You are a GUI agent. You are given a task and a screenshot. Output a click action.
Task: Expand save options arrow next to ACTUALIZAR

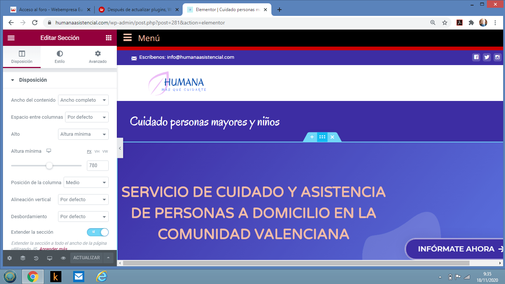pos(108,258)
